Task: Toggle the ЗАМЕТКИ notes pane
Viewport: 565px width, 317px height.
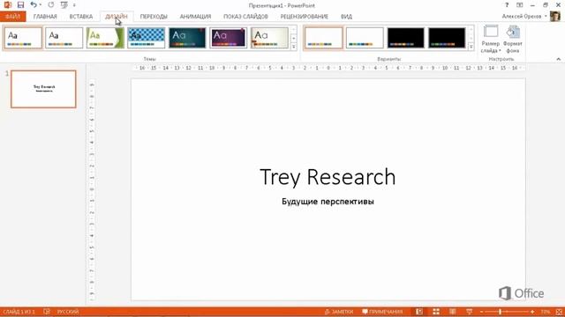Action: [339, 312]
